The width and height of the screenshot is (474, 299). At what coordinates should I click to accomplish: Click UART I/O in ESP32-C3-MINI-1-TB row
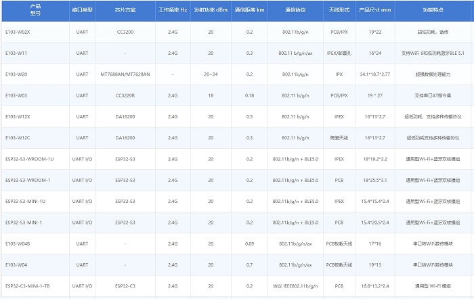click(x=82, y=285)
